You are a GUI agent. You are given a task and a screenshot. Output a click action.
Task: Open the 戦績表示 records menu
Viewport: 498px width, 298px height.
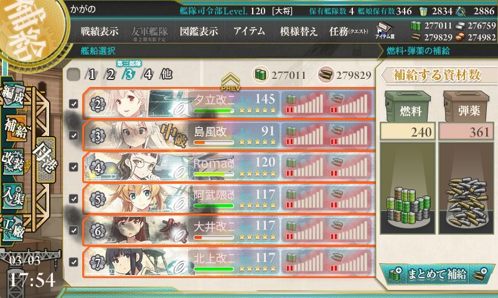(x=100, y=31)
